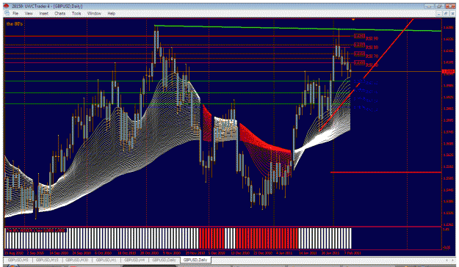Click the chart document icon beside File
Screen dimensions: 459x267
[x=7, y=13]
